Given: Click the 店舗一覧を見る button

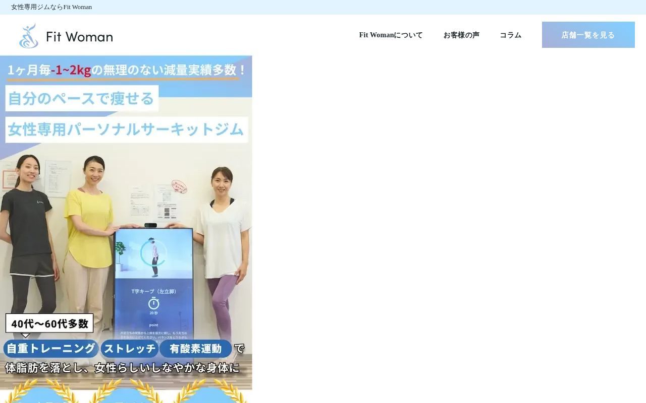Looking at the screenshot, I should (x=588, y=35).
